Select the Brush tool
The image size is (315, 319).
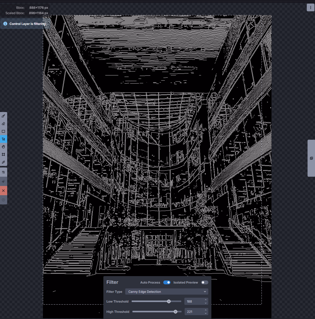coord(3,116)
